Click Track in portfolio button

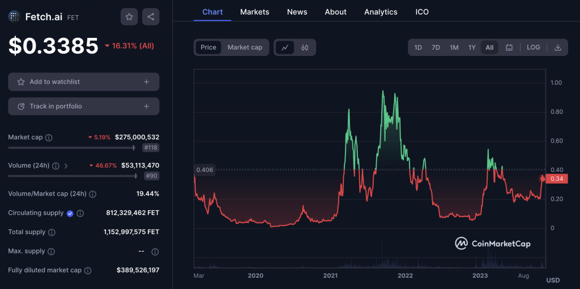pos(84,106)
